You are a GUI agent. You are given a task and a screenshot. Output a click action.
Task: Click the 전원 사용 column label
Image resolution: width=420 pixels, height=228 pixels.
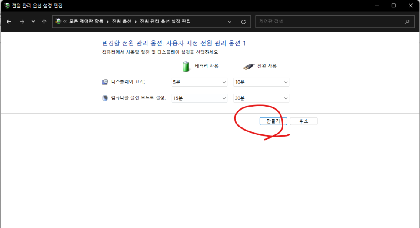pyautogui.click(x=267, y=66)
